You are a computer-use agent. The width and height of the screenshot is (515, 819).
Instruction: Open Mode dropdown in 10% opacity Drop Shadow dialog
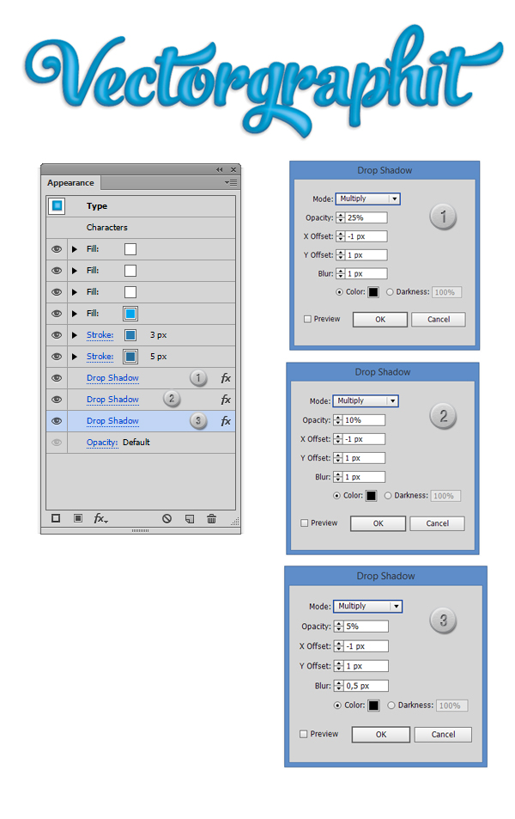tap(366, 400)
